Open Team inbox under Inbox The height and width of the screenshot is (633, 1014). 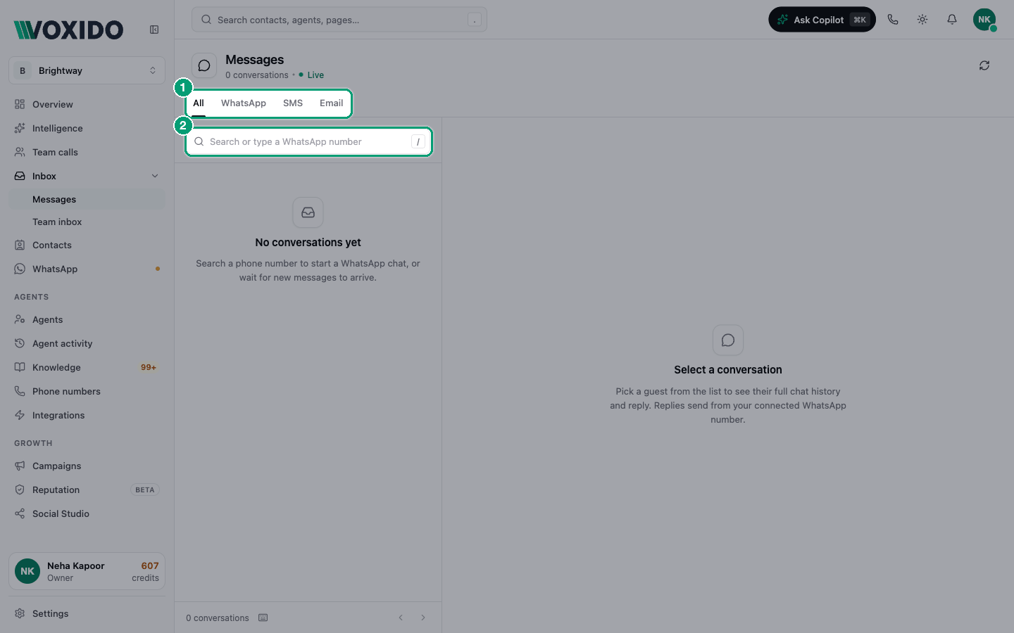87,222
